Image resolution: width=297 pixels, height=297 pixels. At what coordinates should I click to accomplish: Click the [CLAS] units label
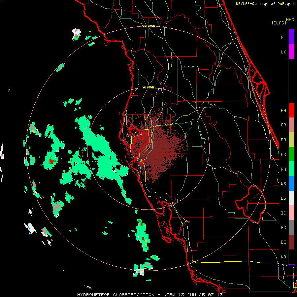tap(279, 23)
